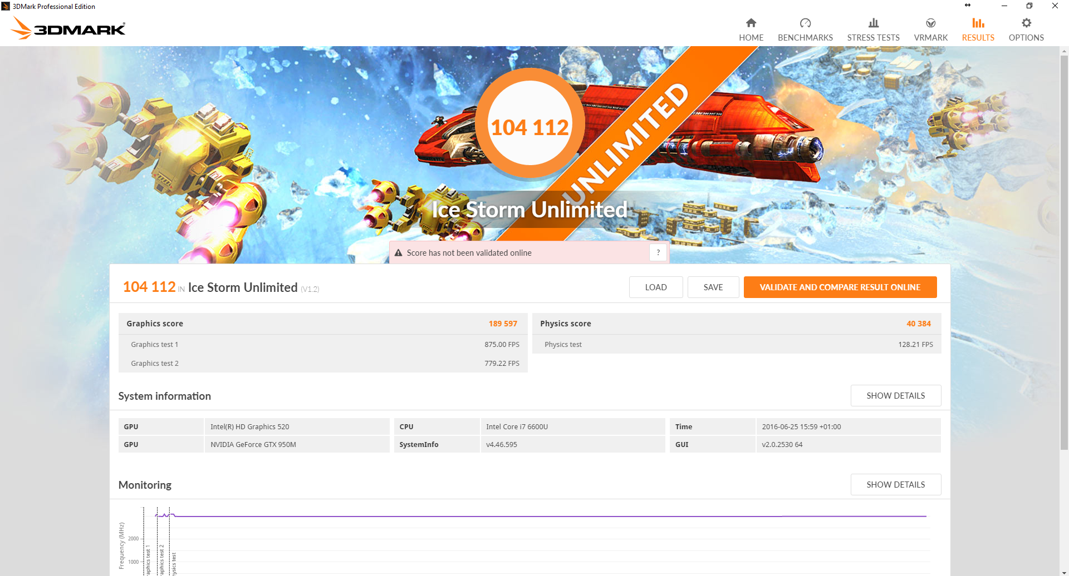Click the 875.00 FPS value
This screenshot has height=576, width=1069.
[502, 345]
